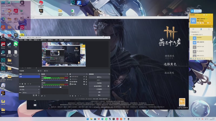Open File Explorer from the taskbar

(91, 119)
